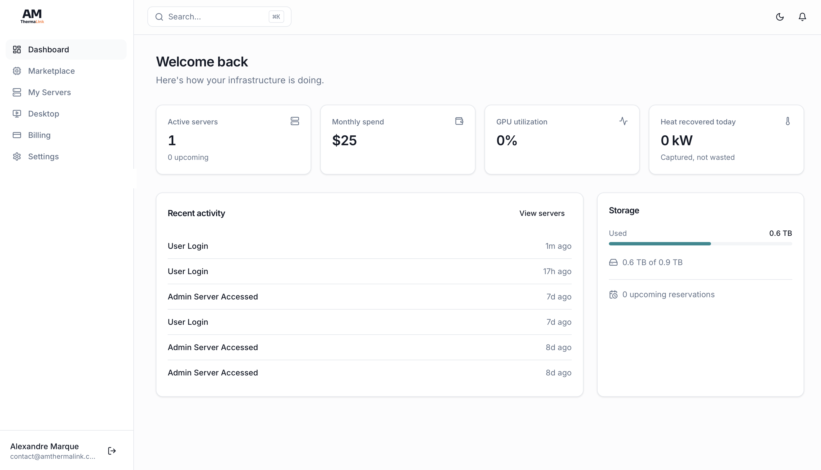
Task: Open notifications bell icon
Action: 802,17
